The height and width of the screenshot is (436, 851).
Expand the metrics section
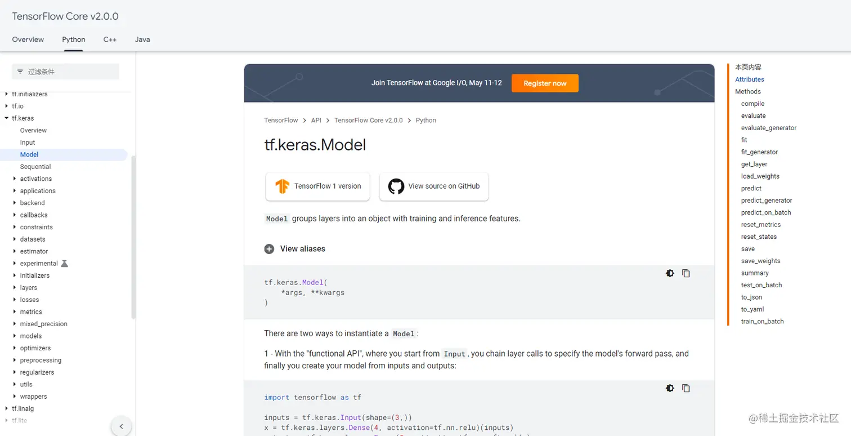(x=15, y=312)
